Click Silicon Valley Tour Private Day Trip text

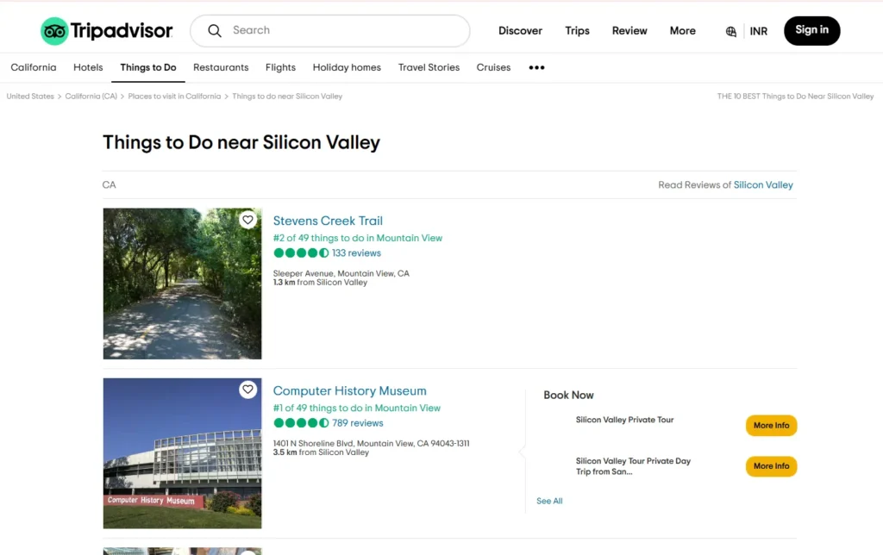633,466
